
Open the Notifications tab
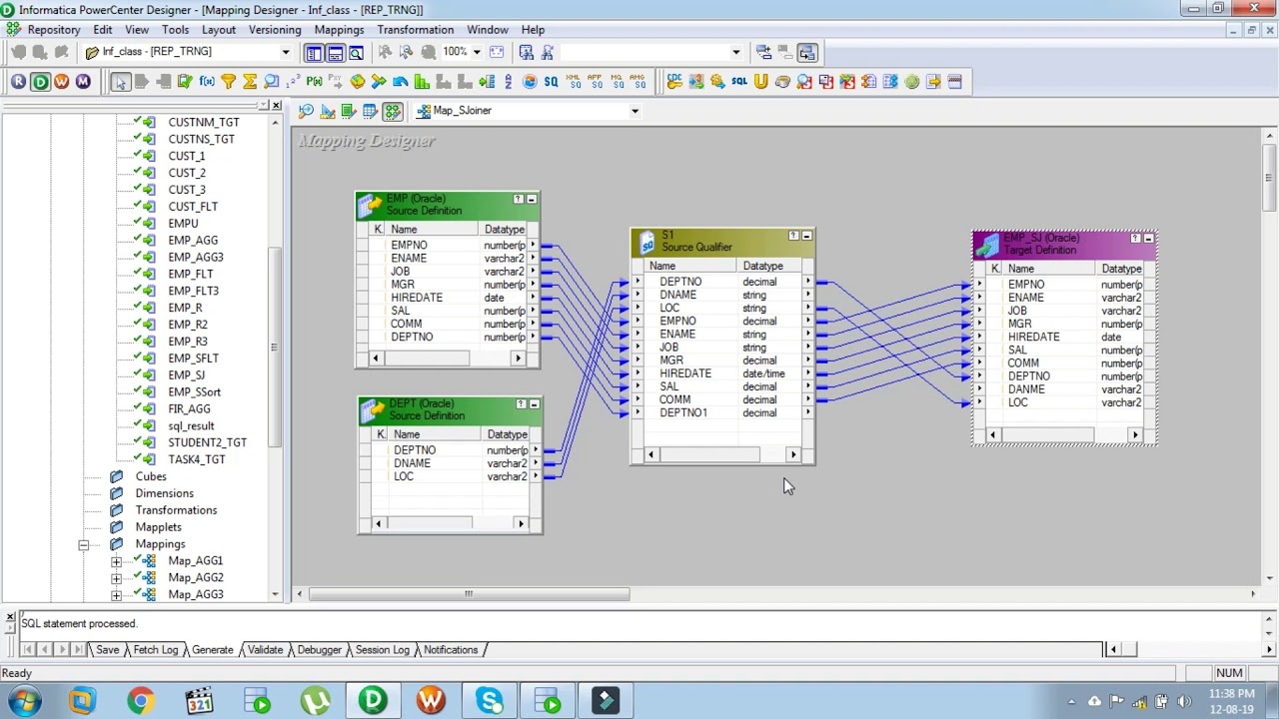[451, 650]
